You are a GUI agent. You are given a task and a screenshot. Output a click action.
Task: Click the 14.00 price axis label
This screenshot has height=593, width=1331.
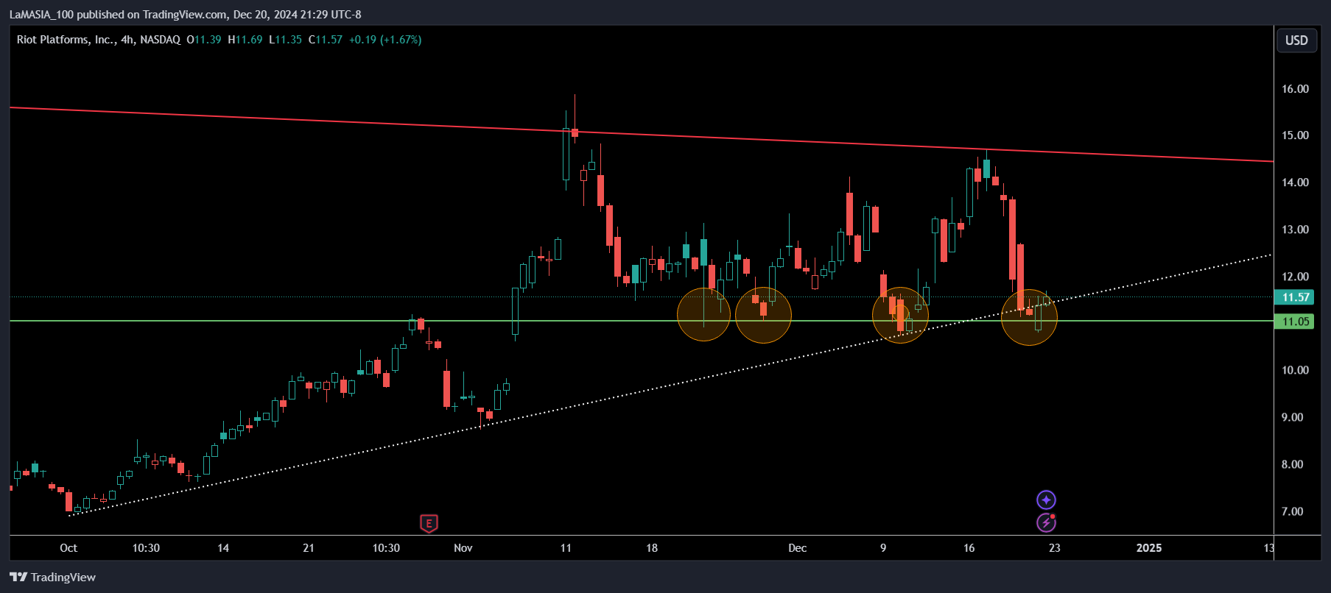click(1295, 182)
